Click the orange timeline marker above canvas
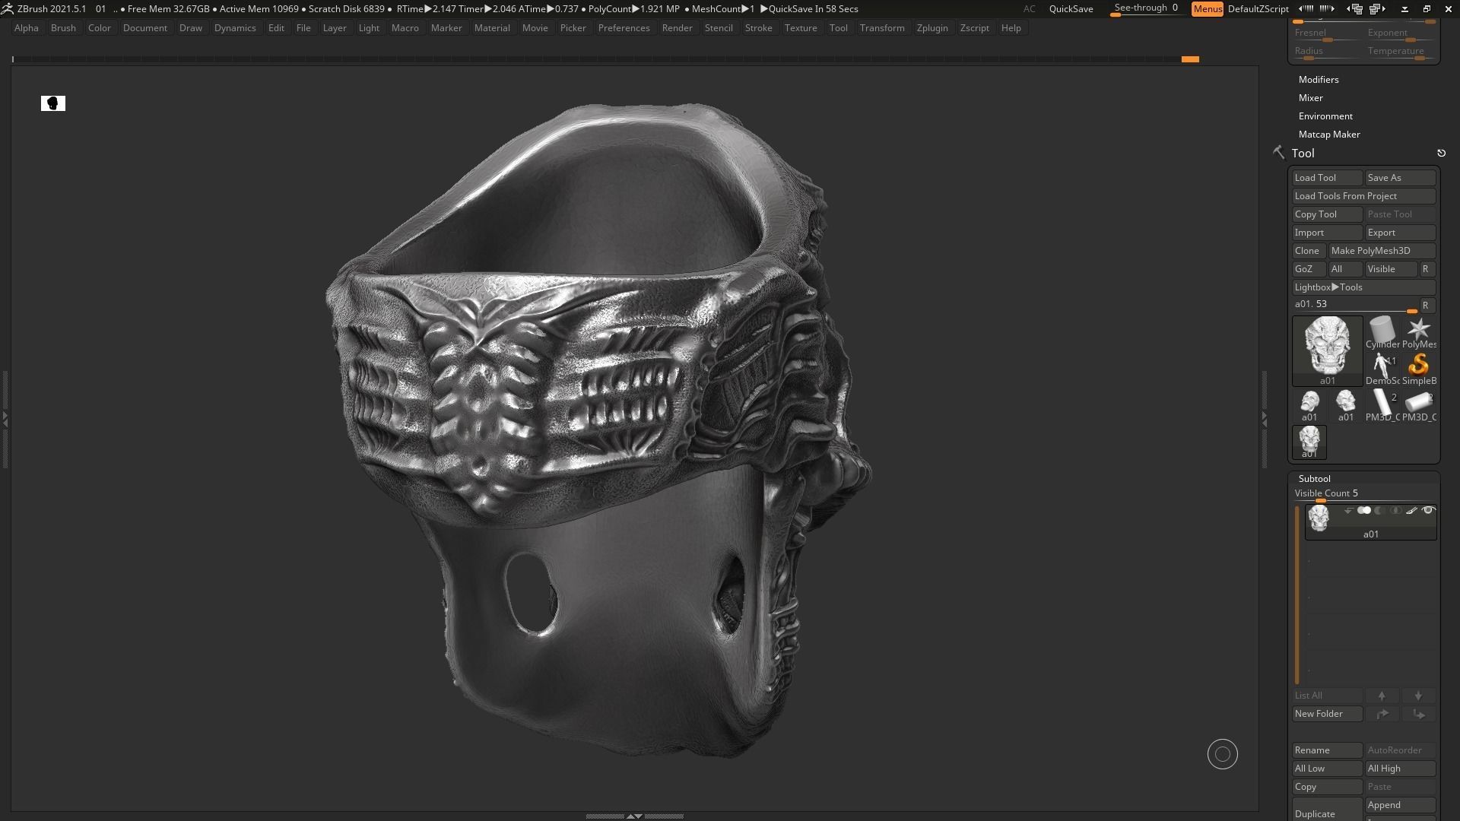Image resolution: width=1460 pixels, height=821 pixels. (x=1190, y=59)
